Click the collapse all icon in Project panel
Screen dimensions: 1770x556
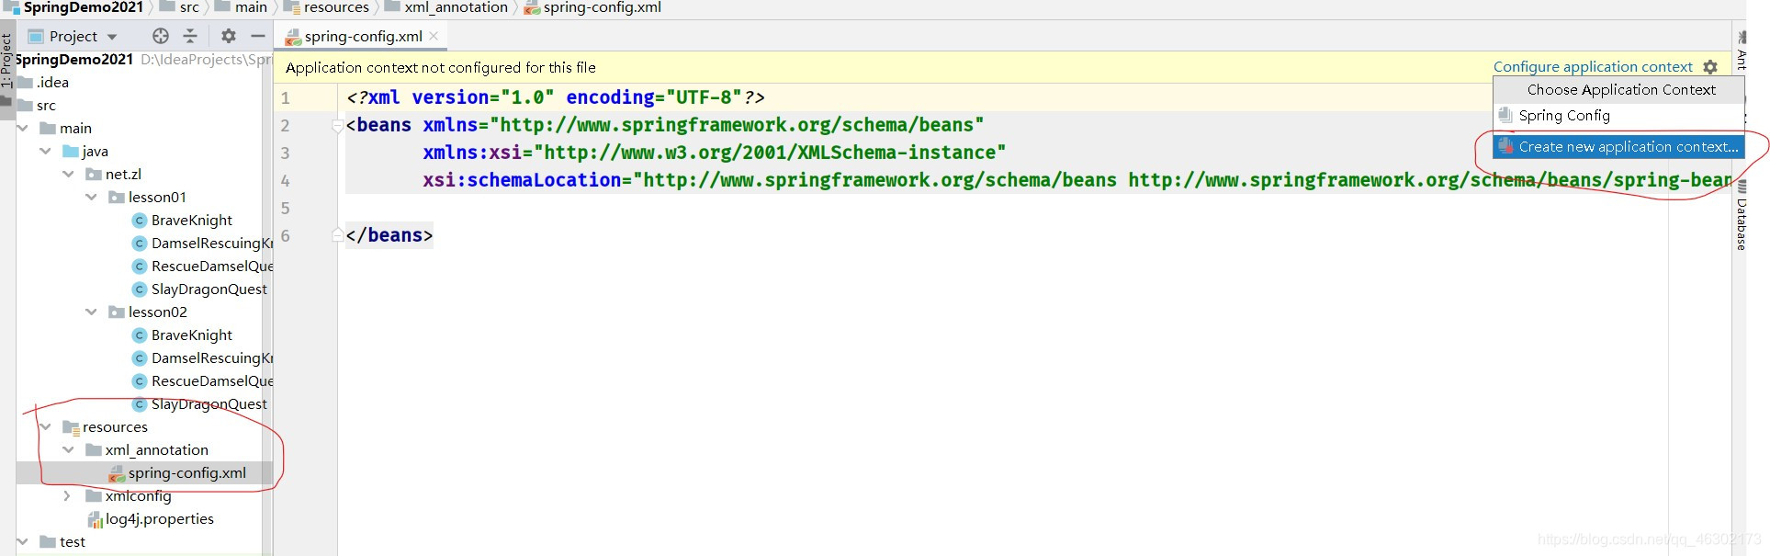(190, 36)
